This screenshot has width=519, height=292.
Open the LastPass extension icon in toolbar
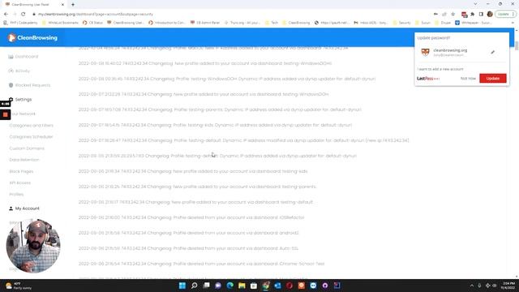[x=464, y=15]
